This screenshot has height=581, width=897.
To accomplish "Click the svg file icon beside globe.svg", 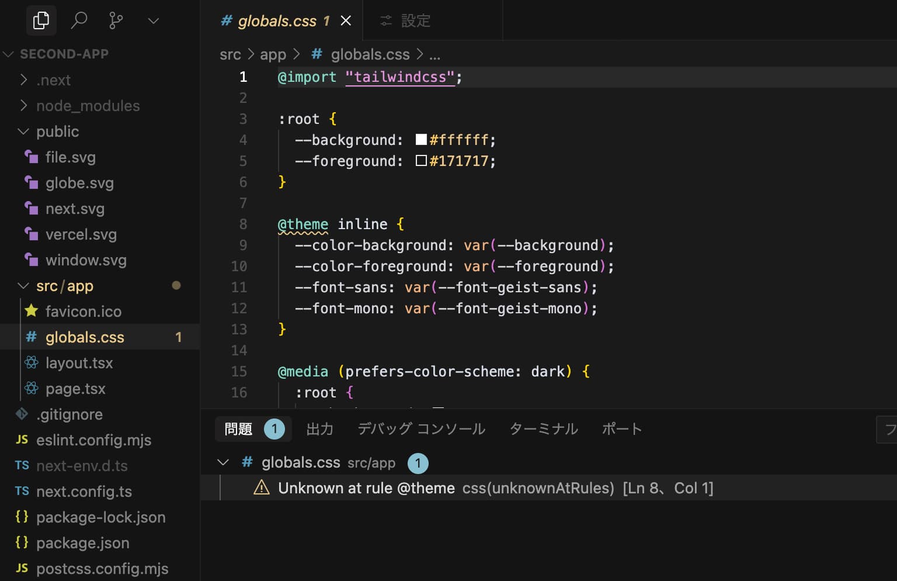I will pos(32,182).
